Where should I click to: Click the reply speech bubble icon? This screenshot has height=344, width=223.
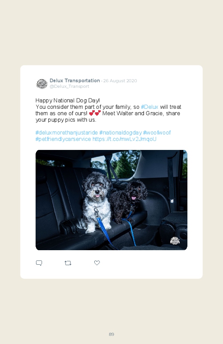point(39,263)
